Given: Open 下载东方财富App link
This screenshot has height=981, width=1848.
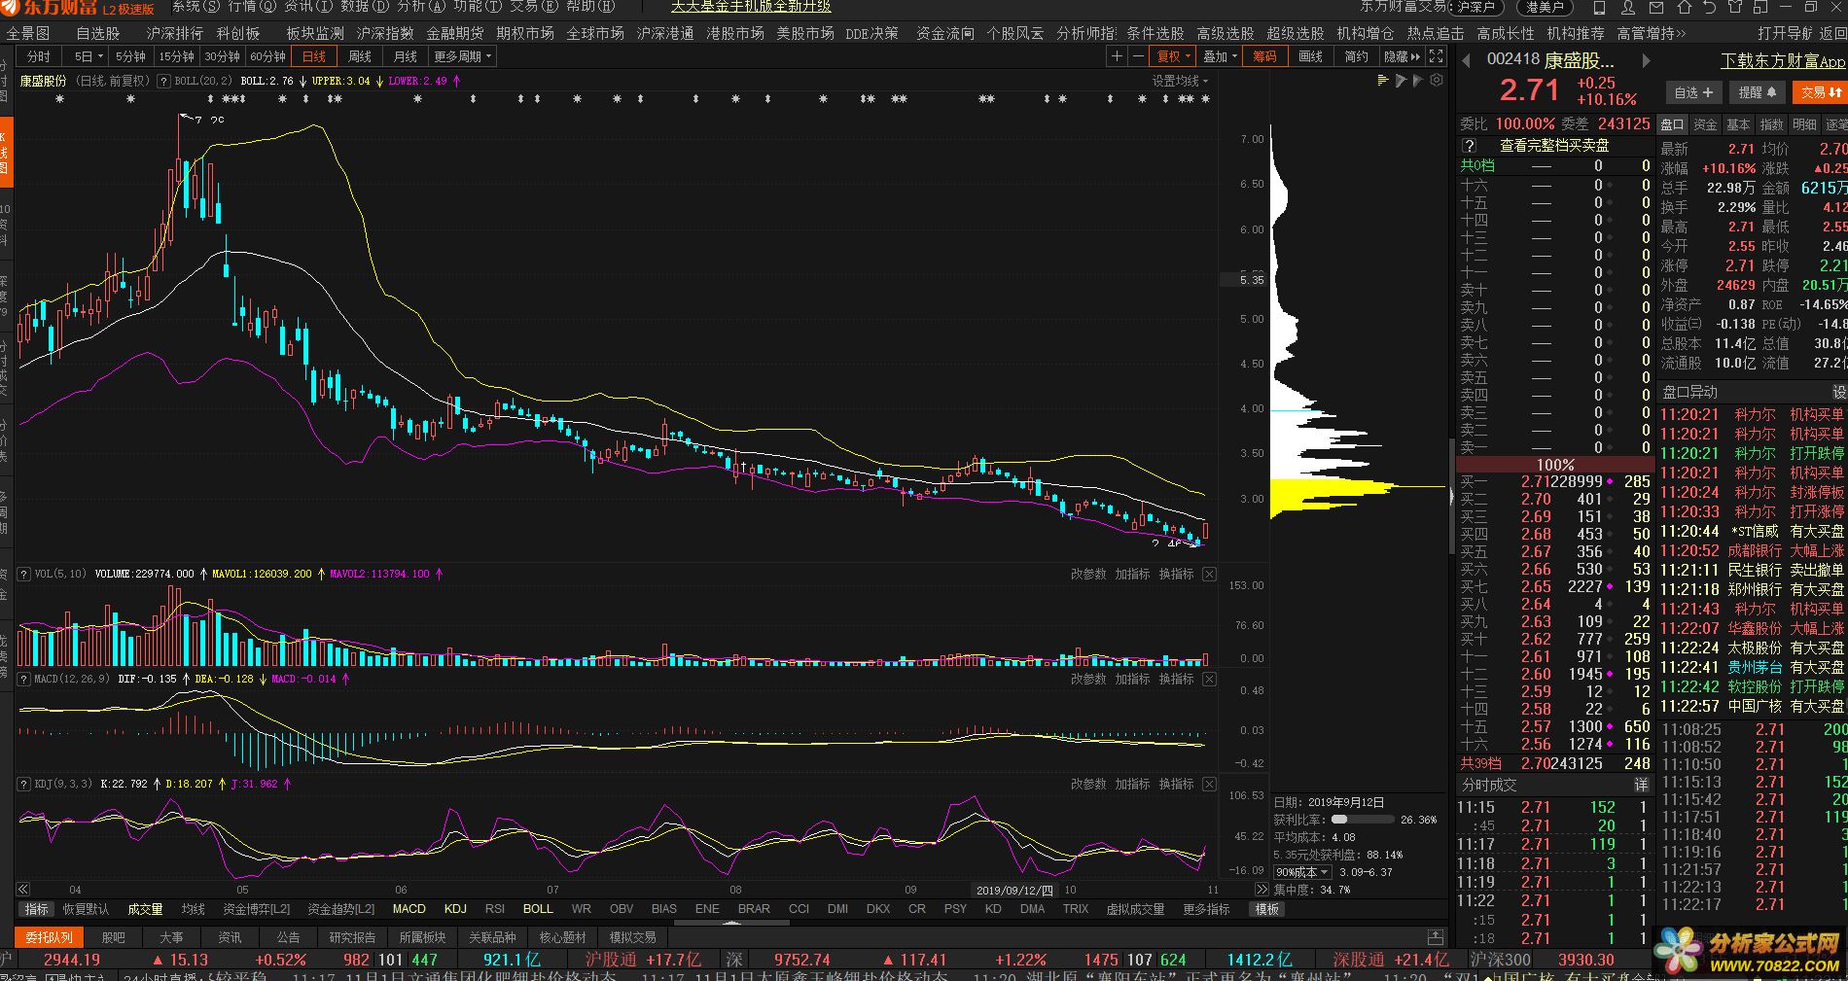Looking at the screenshot, I should [1783, 60].
